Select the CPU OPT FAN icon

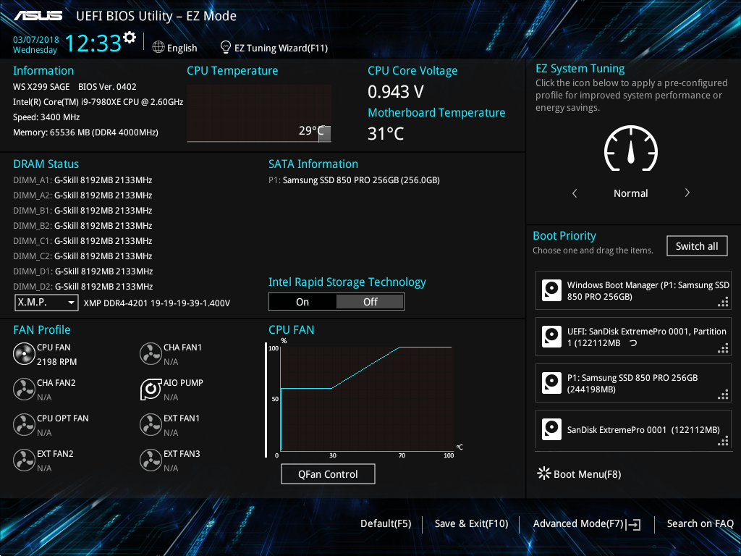[x=24, y=424]
